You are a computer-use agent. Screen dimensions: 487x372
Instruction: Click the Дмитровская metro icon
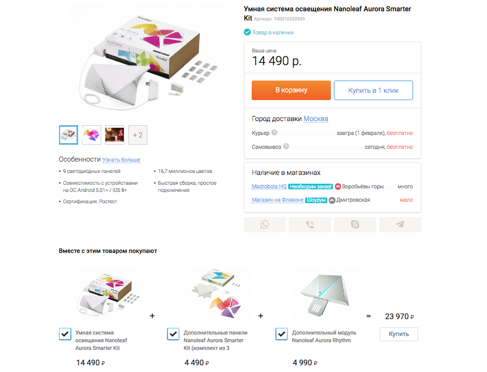332,200
